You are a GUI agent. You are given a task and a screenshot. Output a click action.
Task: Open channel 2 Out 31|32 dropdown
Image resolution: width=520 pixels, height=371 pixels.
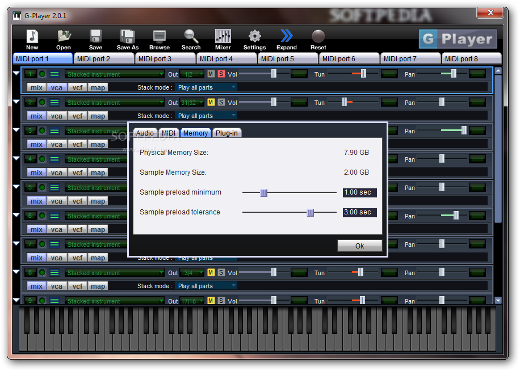192,103
